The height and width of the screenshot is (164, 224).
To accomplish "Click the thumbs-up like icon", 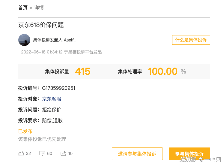I will pyautogui.click(x=21, y=153).
